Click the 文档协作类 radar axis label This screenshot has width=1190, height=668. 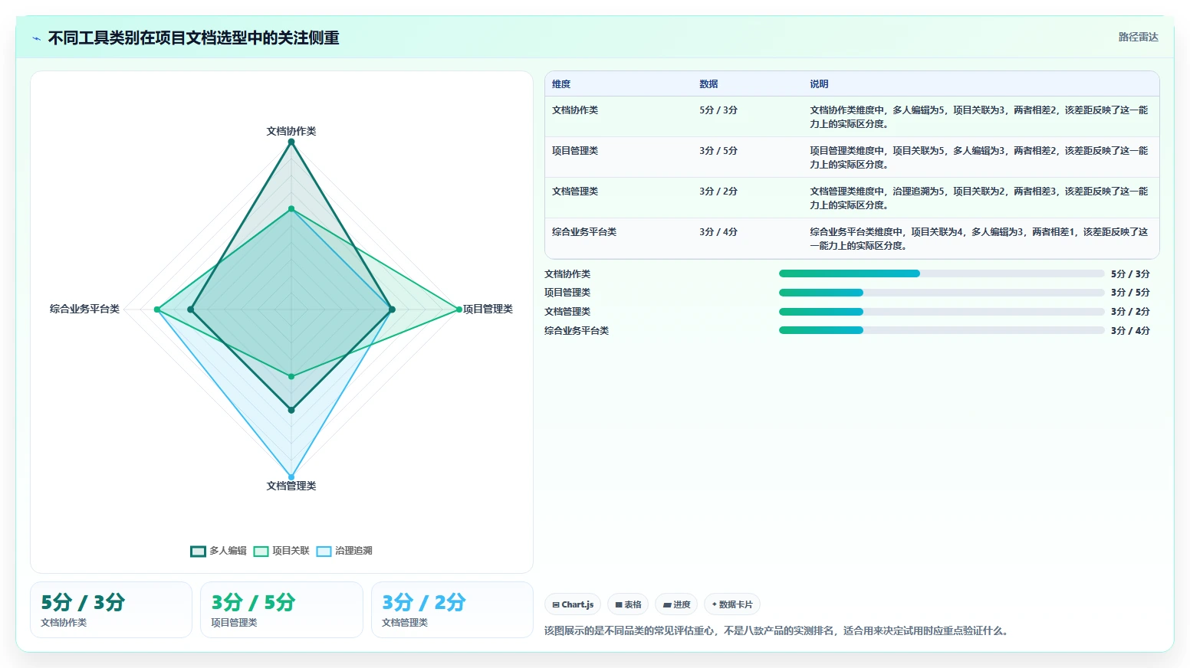(x=291, y=131)
